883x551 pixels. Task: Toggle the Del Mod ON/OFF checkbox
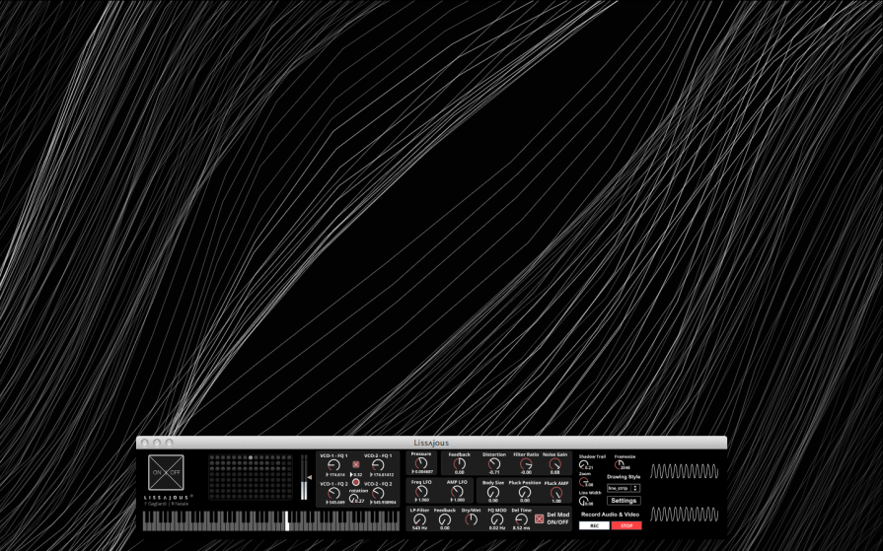click(540, 518)
